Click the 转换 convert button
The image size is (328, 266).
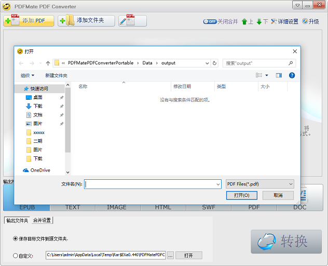point(286,242)
